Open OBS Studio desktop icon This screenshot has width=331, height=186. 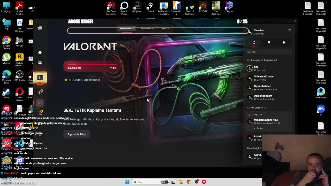[x=19, y=76]
